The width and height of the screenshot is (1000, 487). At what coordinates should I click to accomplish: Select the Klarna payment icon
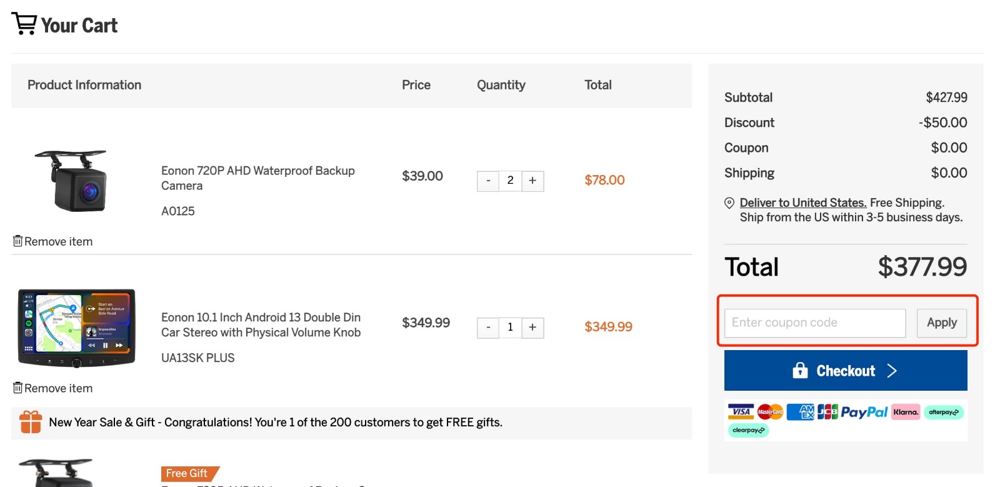tap(906, 412)
